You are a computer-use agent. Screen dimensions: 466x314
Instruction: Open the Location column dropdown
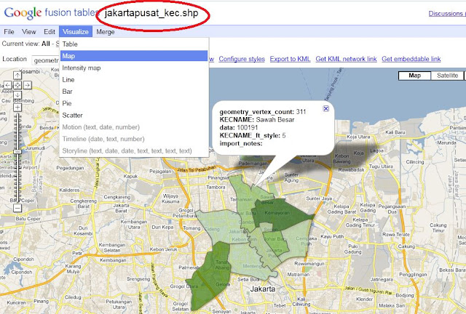coord(44,60)
